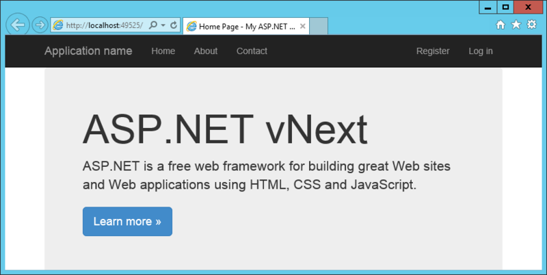Open Favorites with the star icon
This screenshot has height=275, width=547.
click(x=516, y=25)
